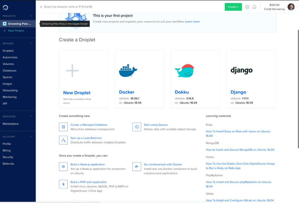Screen dimensions: 299x203
Task: Open Spin up a Load Balancer link
Action: point(86,138)
